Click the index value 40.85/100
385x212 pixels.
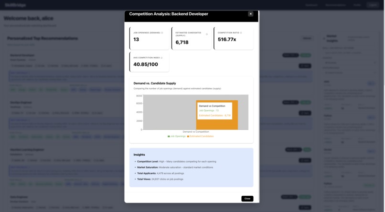pos(146,64)
